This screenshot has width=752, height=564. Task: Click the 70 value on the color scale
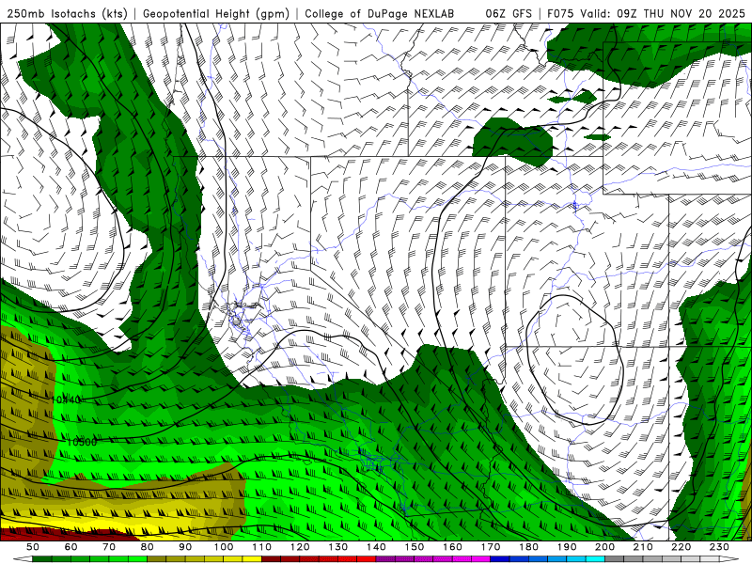109,547
